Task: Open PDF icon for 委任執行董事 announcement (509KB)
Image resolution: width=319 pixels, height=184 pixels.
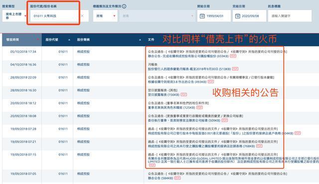Action: 225,120
